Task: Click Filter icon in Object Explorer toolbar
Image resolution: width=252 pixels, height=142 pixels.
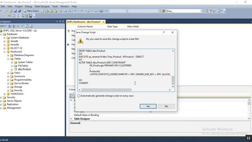Action: click(22, 26)
